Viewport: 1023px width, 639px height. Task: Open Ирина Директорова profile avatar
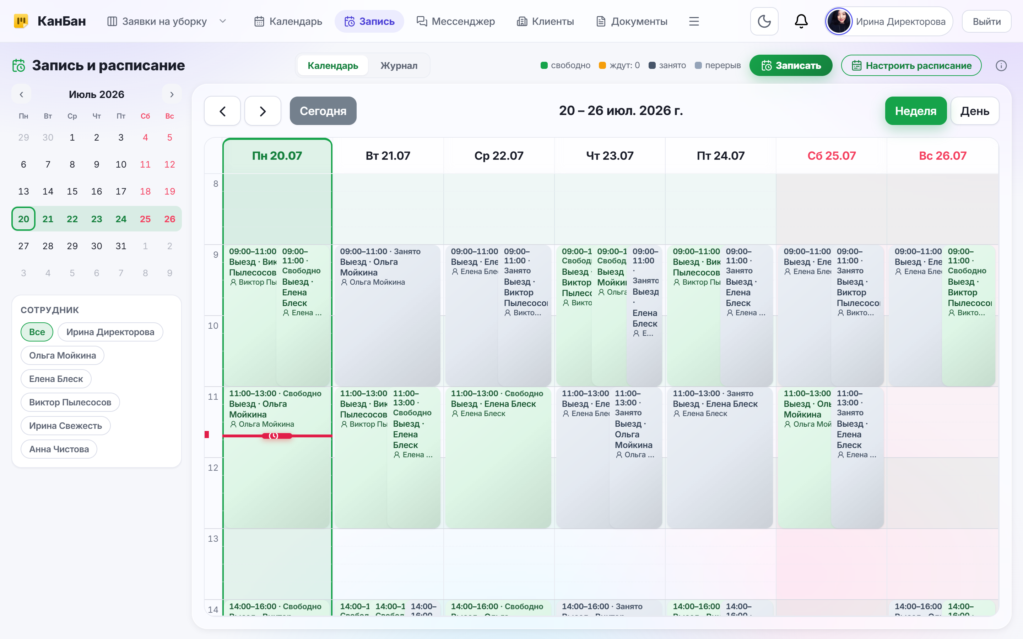(839, 21)
